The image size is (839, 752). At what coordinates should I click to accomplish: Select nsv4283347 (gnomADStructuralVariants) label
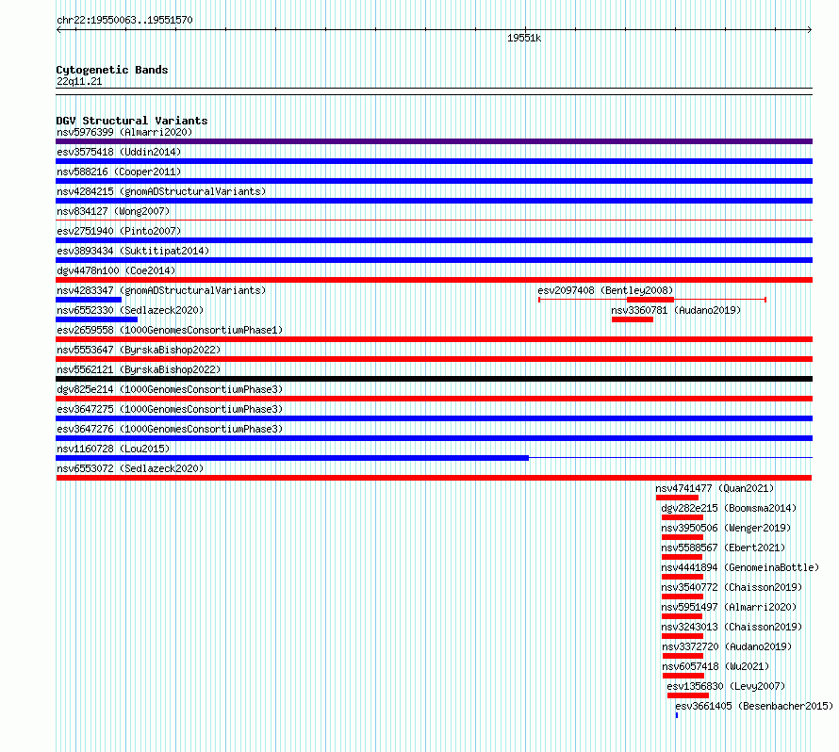point(161,290)
